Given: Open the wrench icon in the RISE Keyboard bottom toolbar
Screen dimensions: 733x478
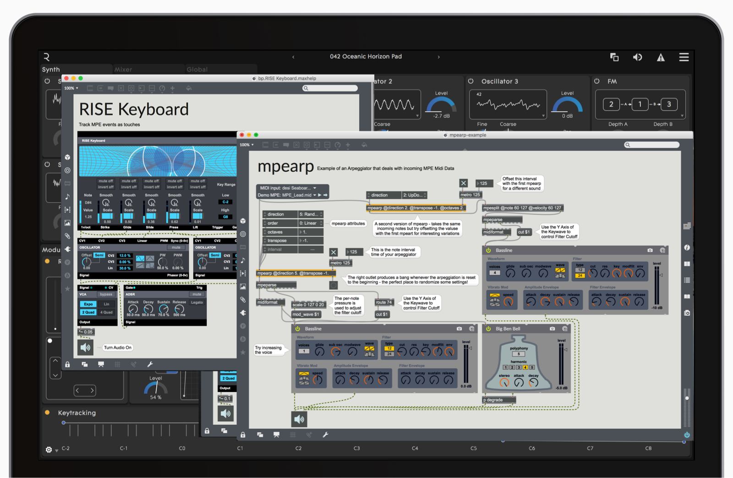Looking at the screenshot, I should tap(150, 364).
